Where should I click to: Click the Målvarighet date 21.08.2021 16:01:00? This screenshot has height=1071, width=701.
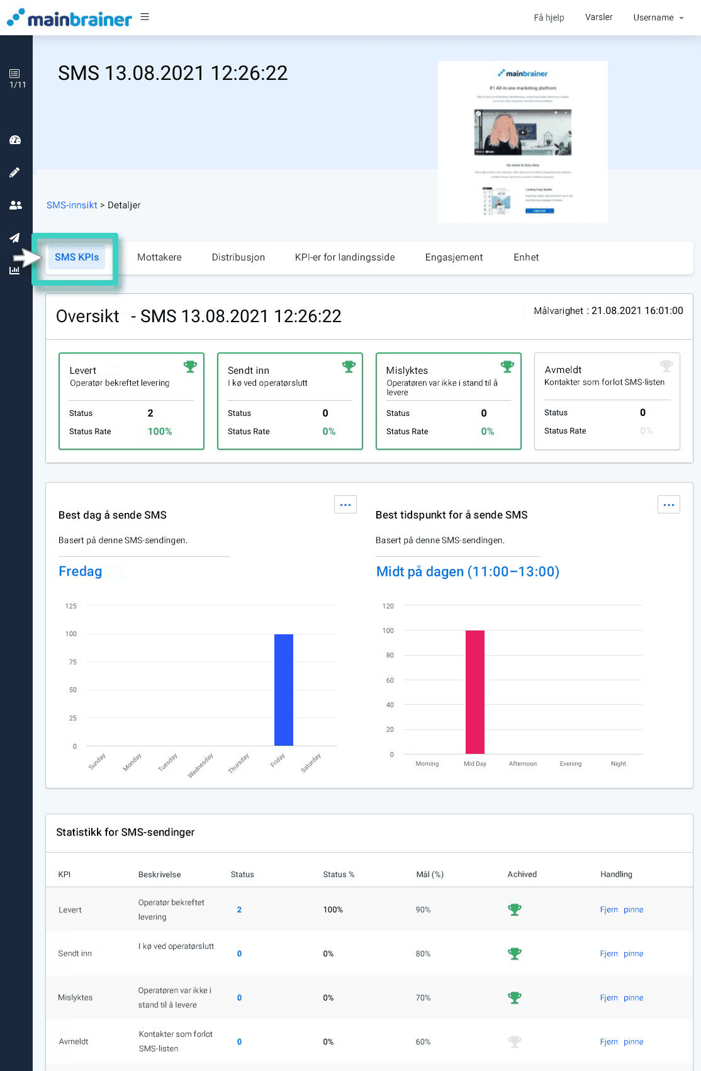click(637, 311)
